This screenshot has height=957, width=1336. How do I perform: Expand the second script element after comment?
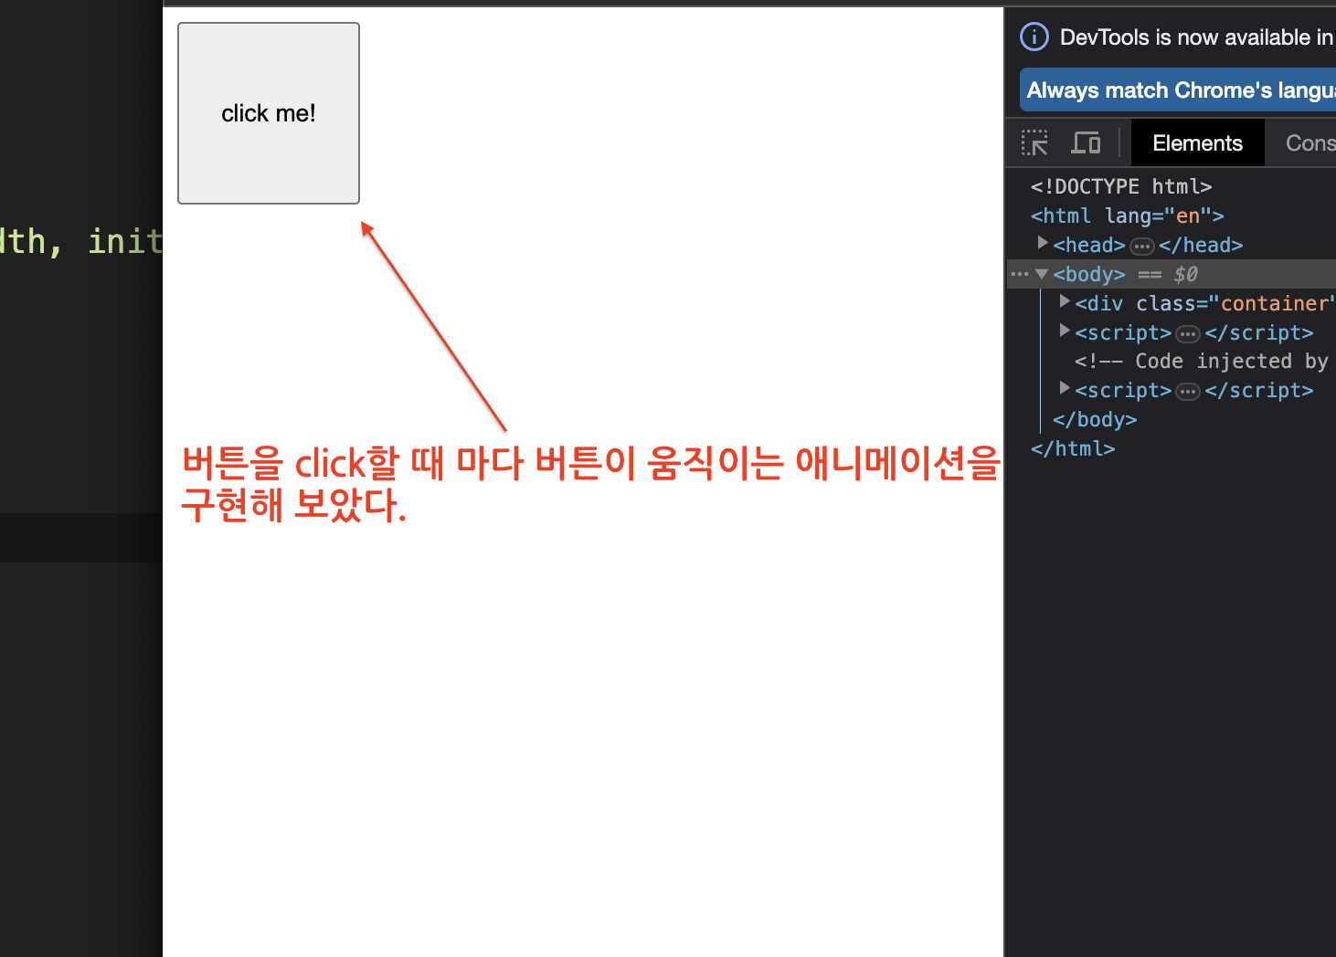(x=1065, y=388)
